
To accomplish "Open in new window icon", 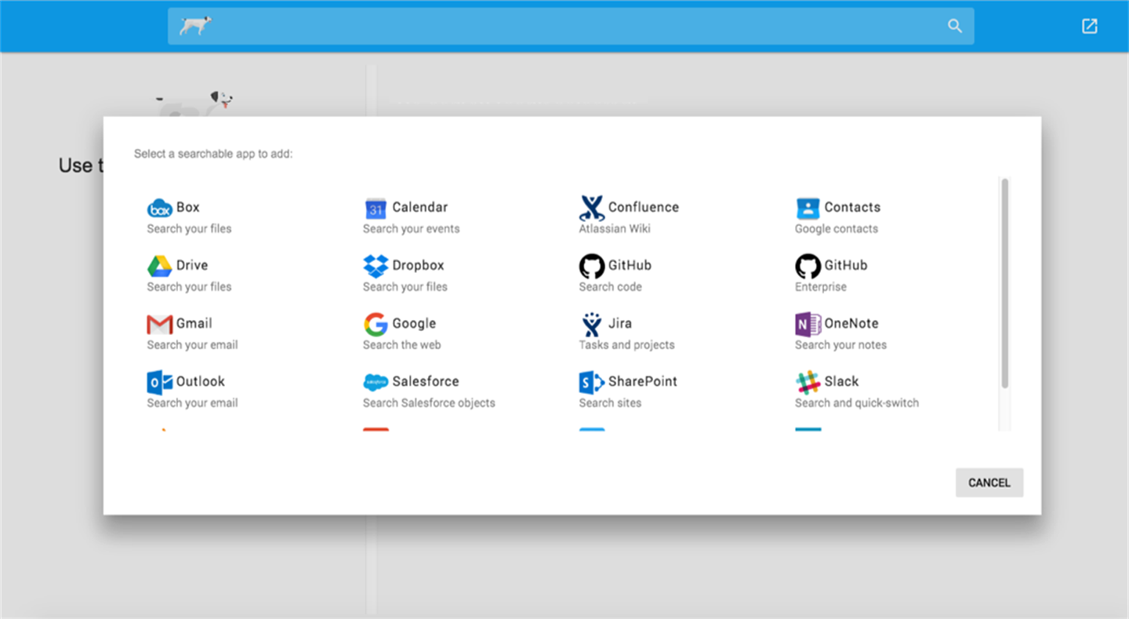I will pyautogui.click(x=1090, y=26).
